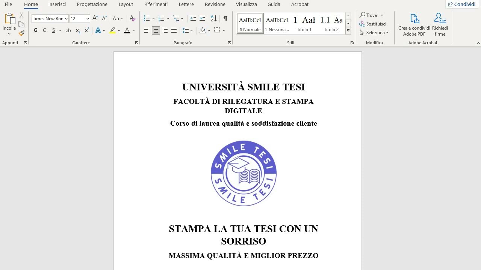The width and height of the screenshot is (481, 270).
Task: Click the shading paint bucket color
Action: (x=203, y=30)
